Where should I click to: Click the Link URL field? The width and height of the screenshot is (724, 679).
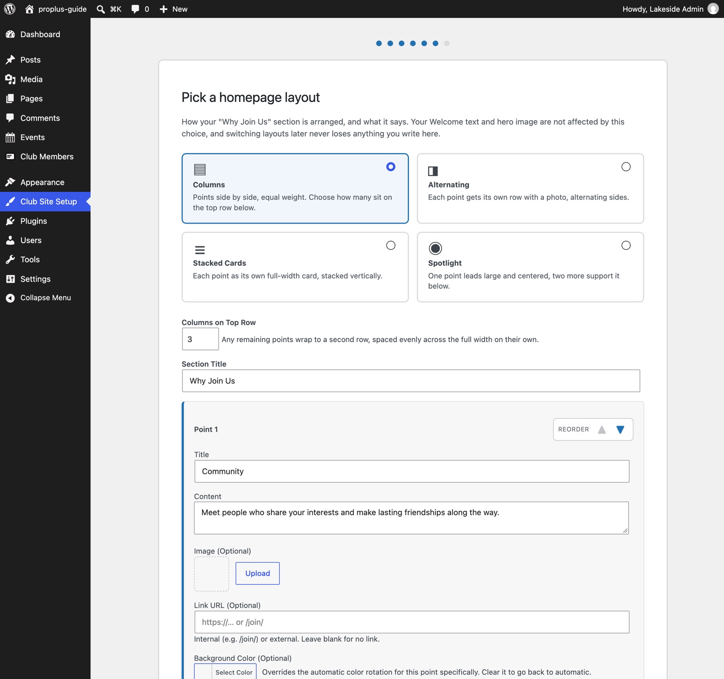pos(412,622)
